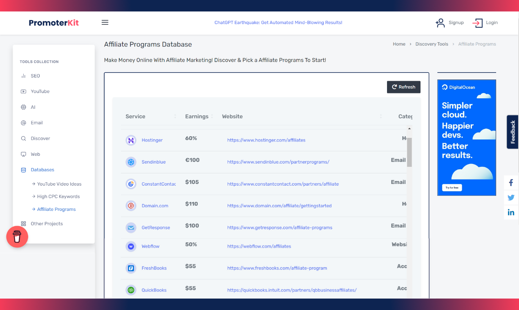Click the QuickBooks logo icon
Image resolution: width=519 pixels, height=310 pixels.
tap(131, 290)
